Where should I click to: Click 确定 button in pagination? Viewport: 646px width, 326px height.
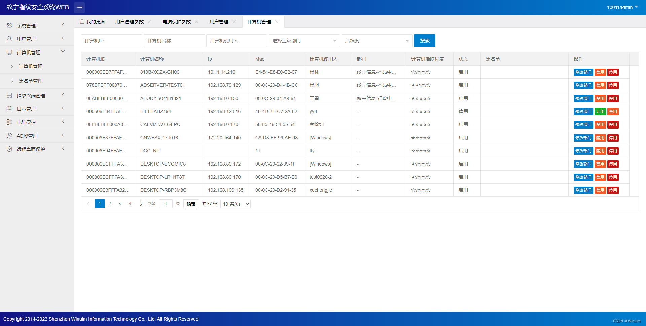pos(191,204)
